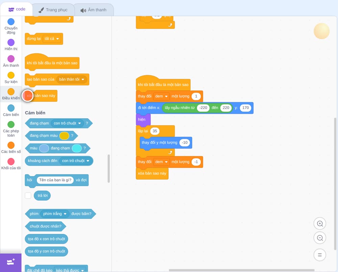Zoom out of the workspace
This screenshot has width=338, height=272.
[x=320, y=238]
